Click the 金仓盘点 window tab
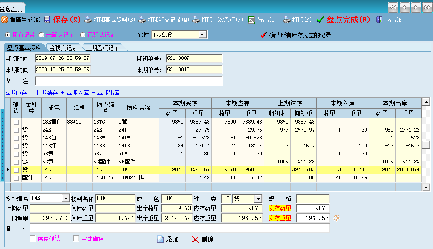The height and width of the screenshot is (249, 433). tap(11, 9)
